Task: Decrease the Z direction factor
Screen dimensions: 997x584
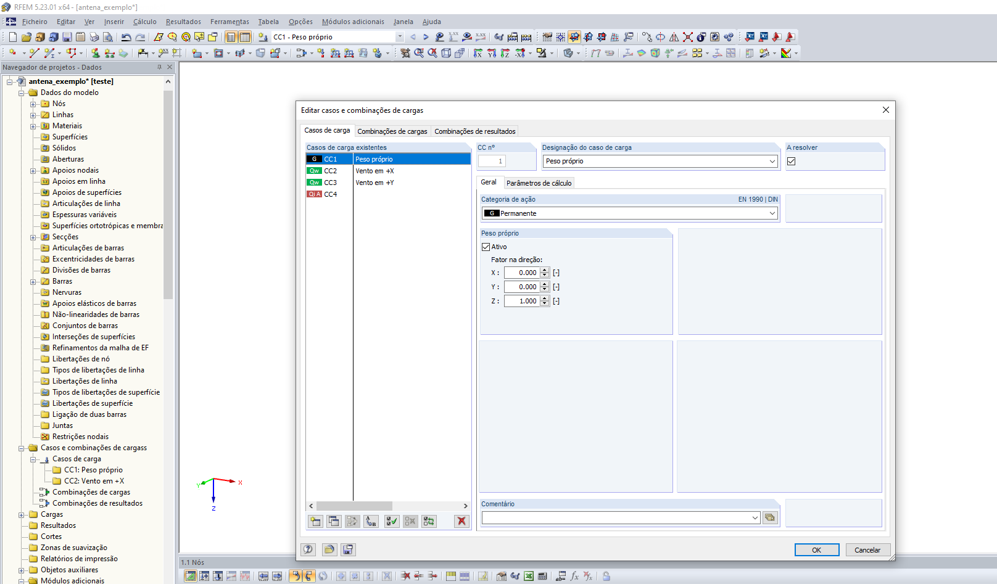Action: coord(545,303)
